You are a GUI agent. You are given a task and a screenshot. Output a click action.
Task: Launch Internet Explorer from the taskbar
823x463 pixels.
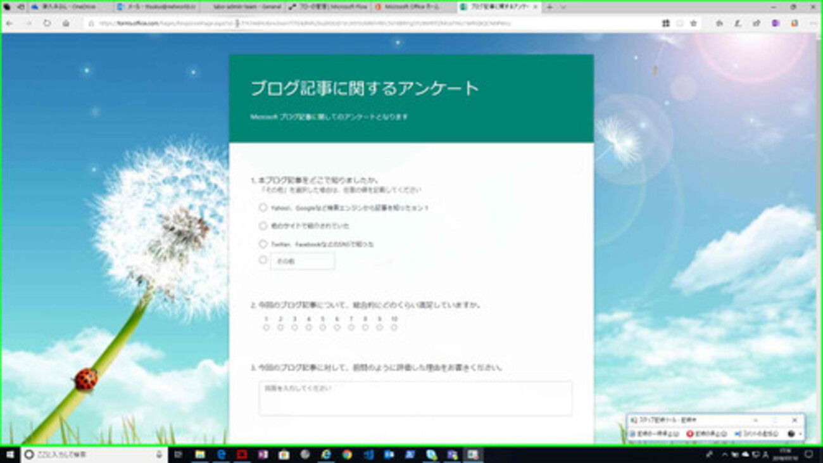coord(326,455)
